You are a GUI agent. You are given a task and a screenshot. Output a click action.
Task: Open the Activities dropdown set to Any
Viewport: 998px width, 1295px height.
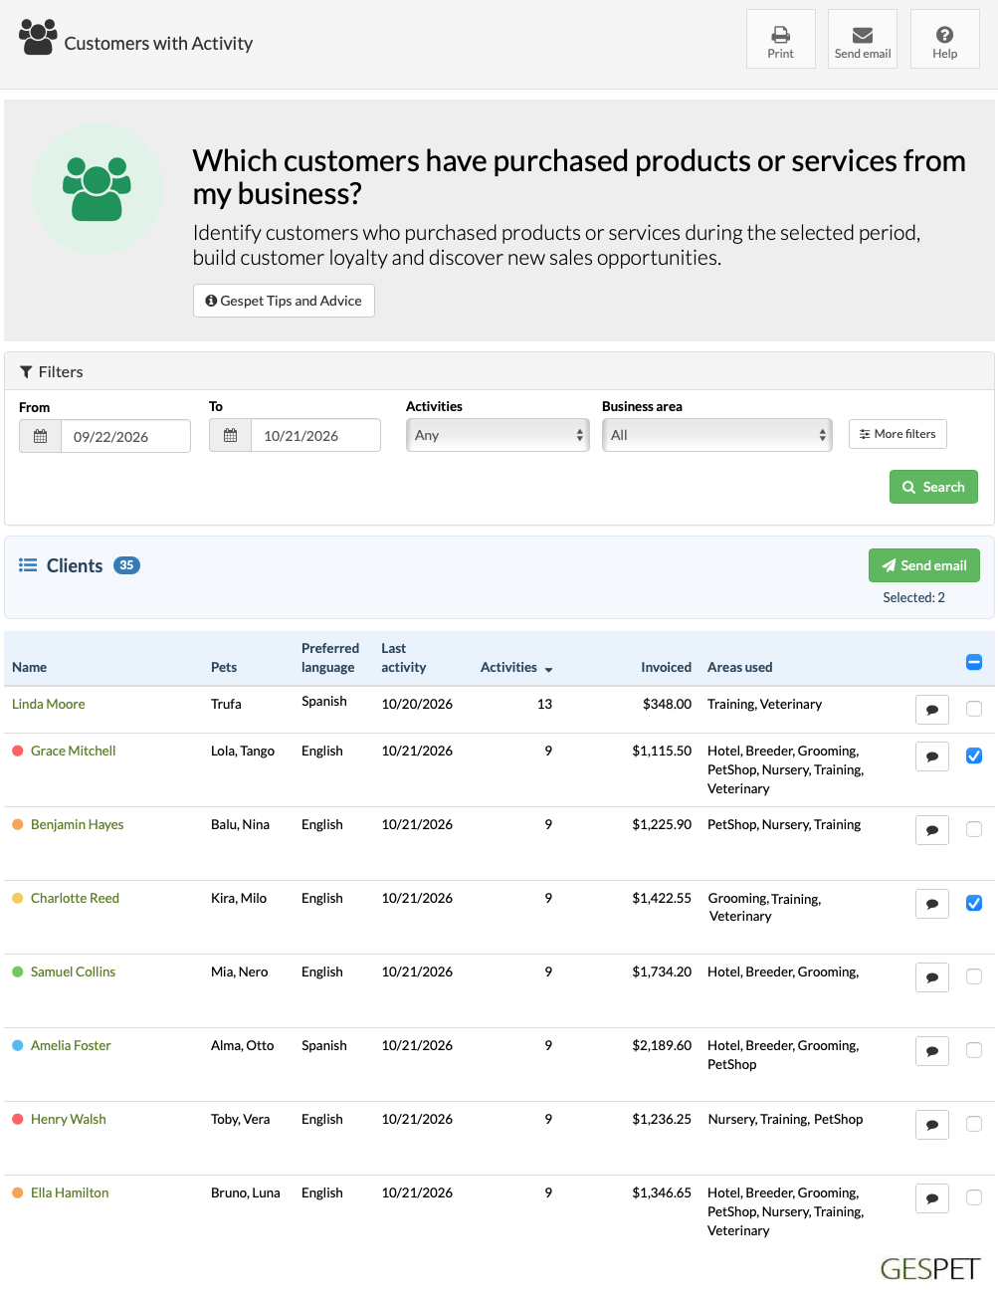498,435
